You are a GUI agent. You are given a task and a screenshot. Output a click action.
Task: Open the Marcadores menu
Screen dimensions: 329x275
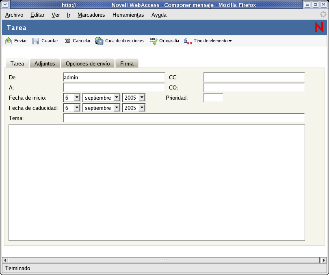tap(91, 15)
